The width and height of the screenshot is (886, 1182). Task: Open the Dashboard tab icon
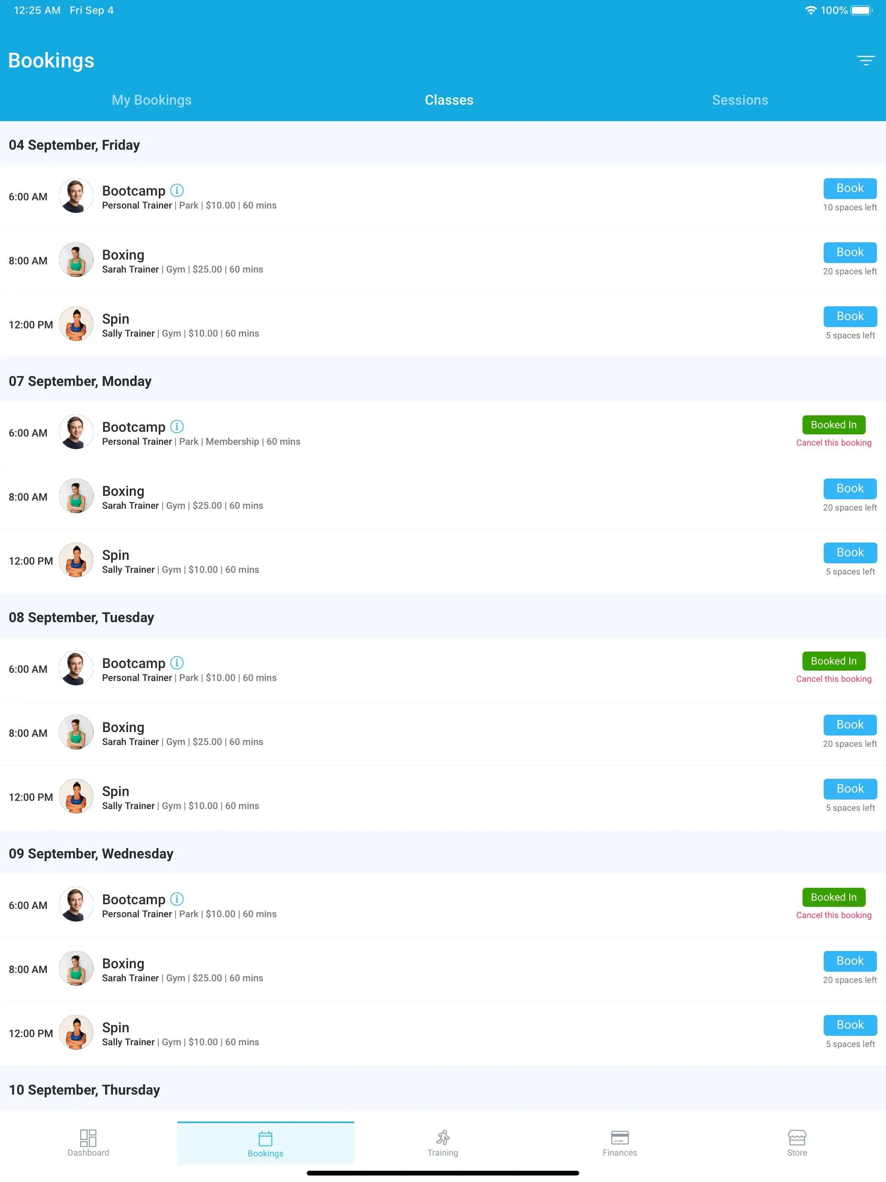pos(88,1137)
